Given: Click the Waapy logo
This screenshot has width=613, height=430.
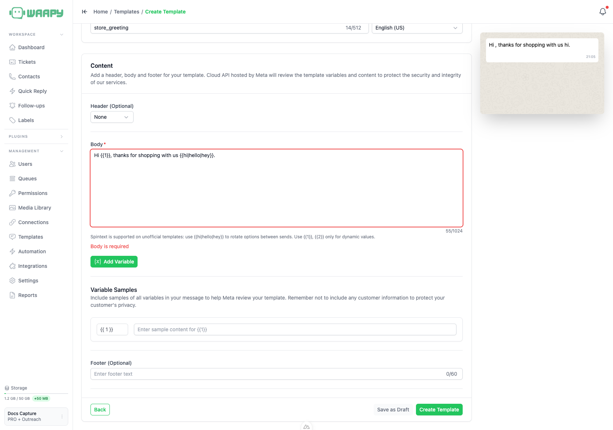Looking at the screenshot, I should pos(36,13).
